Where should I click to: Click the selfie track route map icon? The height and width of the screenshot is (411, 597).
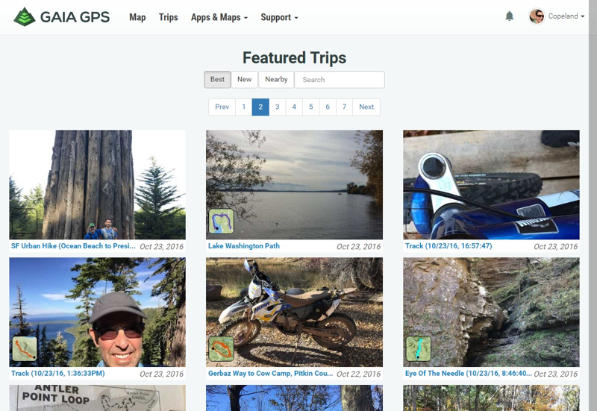tap(25, 348)
